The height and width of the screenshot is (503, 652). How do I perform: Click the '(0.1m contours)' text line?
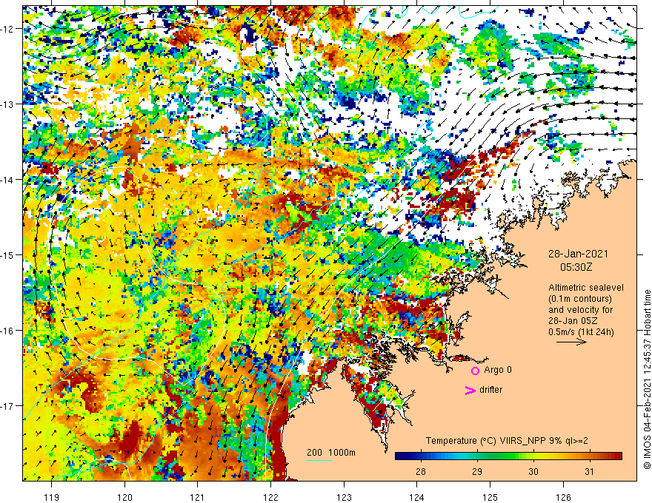coord(580,299)
